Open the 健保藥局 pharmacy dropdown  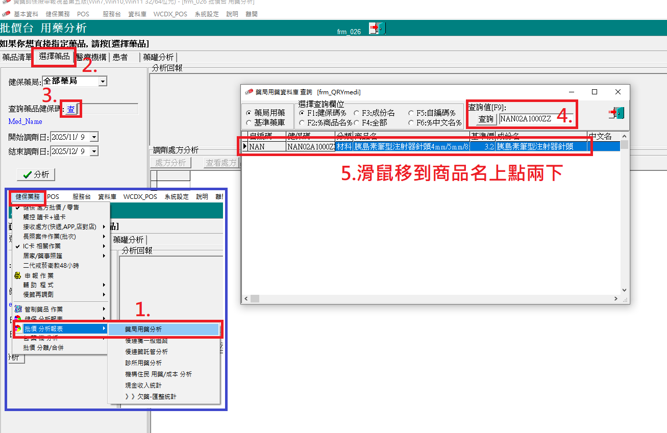click(x=103, y=81)
